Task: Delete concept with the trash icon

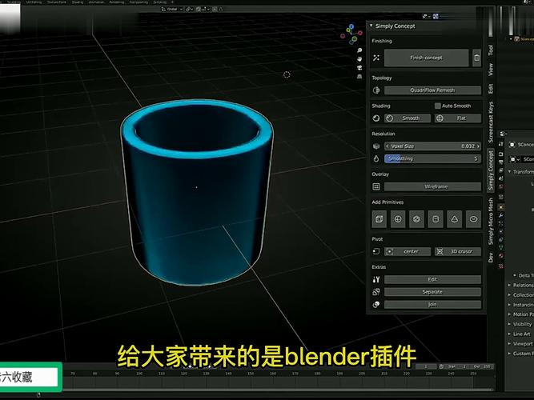Action: (477, 58)
